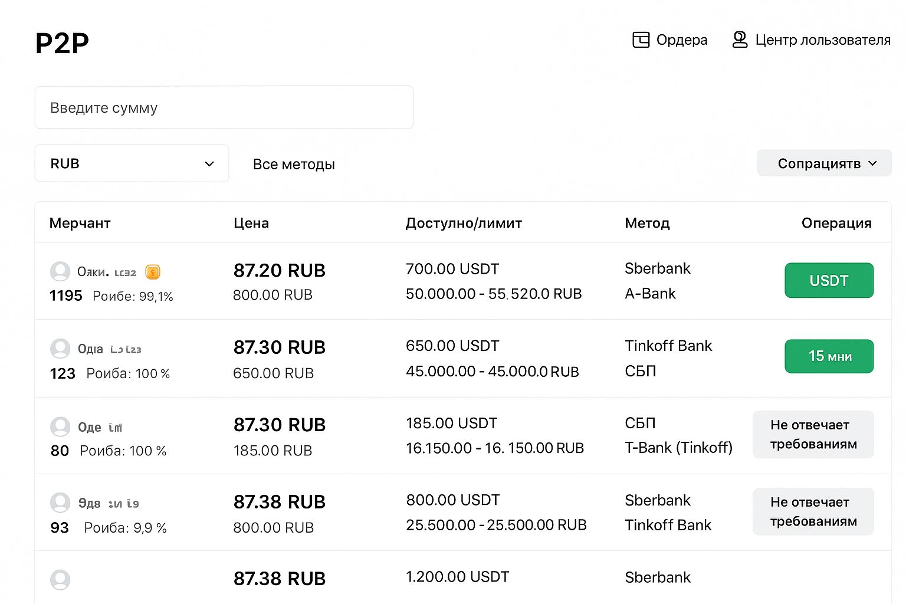This screenshot has height=604, width=906.
Task: Click the 185.00 USDT available amount
Action: pyautogui.click(x=452, y=423)
